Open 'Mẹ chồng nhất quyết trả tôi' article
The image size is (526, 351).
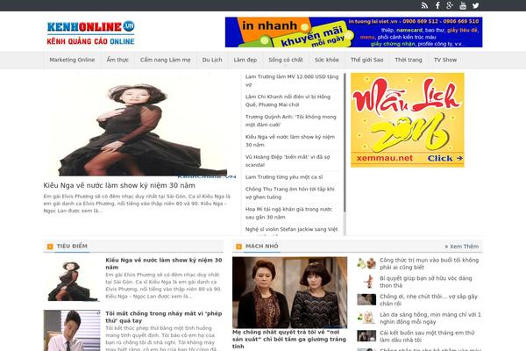(x=289, y=340)
